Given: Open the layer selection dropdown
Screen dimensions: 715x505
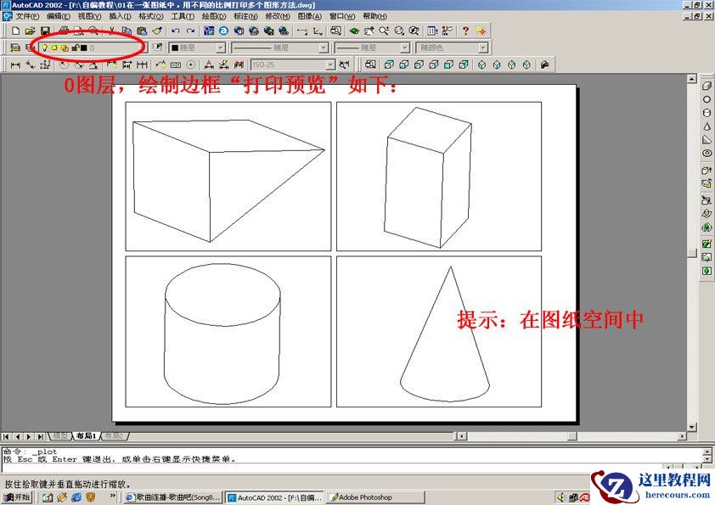Looking at the screenshot, I should [144, 48].
